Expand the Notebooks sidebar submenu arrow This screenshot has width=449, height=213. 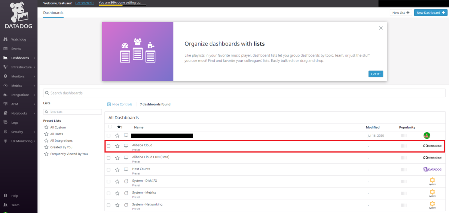(34, 113)
